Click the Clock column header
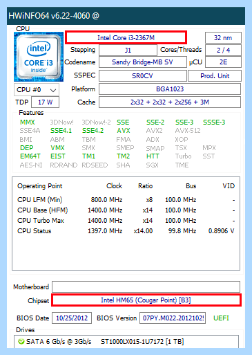252x355 pixels. click(x=115, y=186)
